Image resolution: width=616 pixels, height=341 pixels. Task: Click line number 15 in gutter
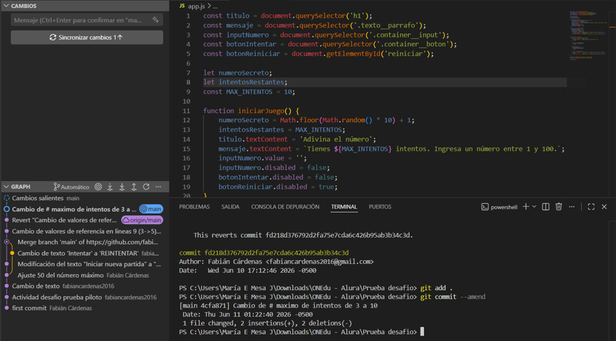(x=186, y=148)
